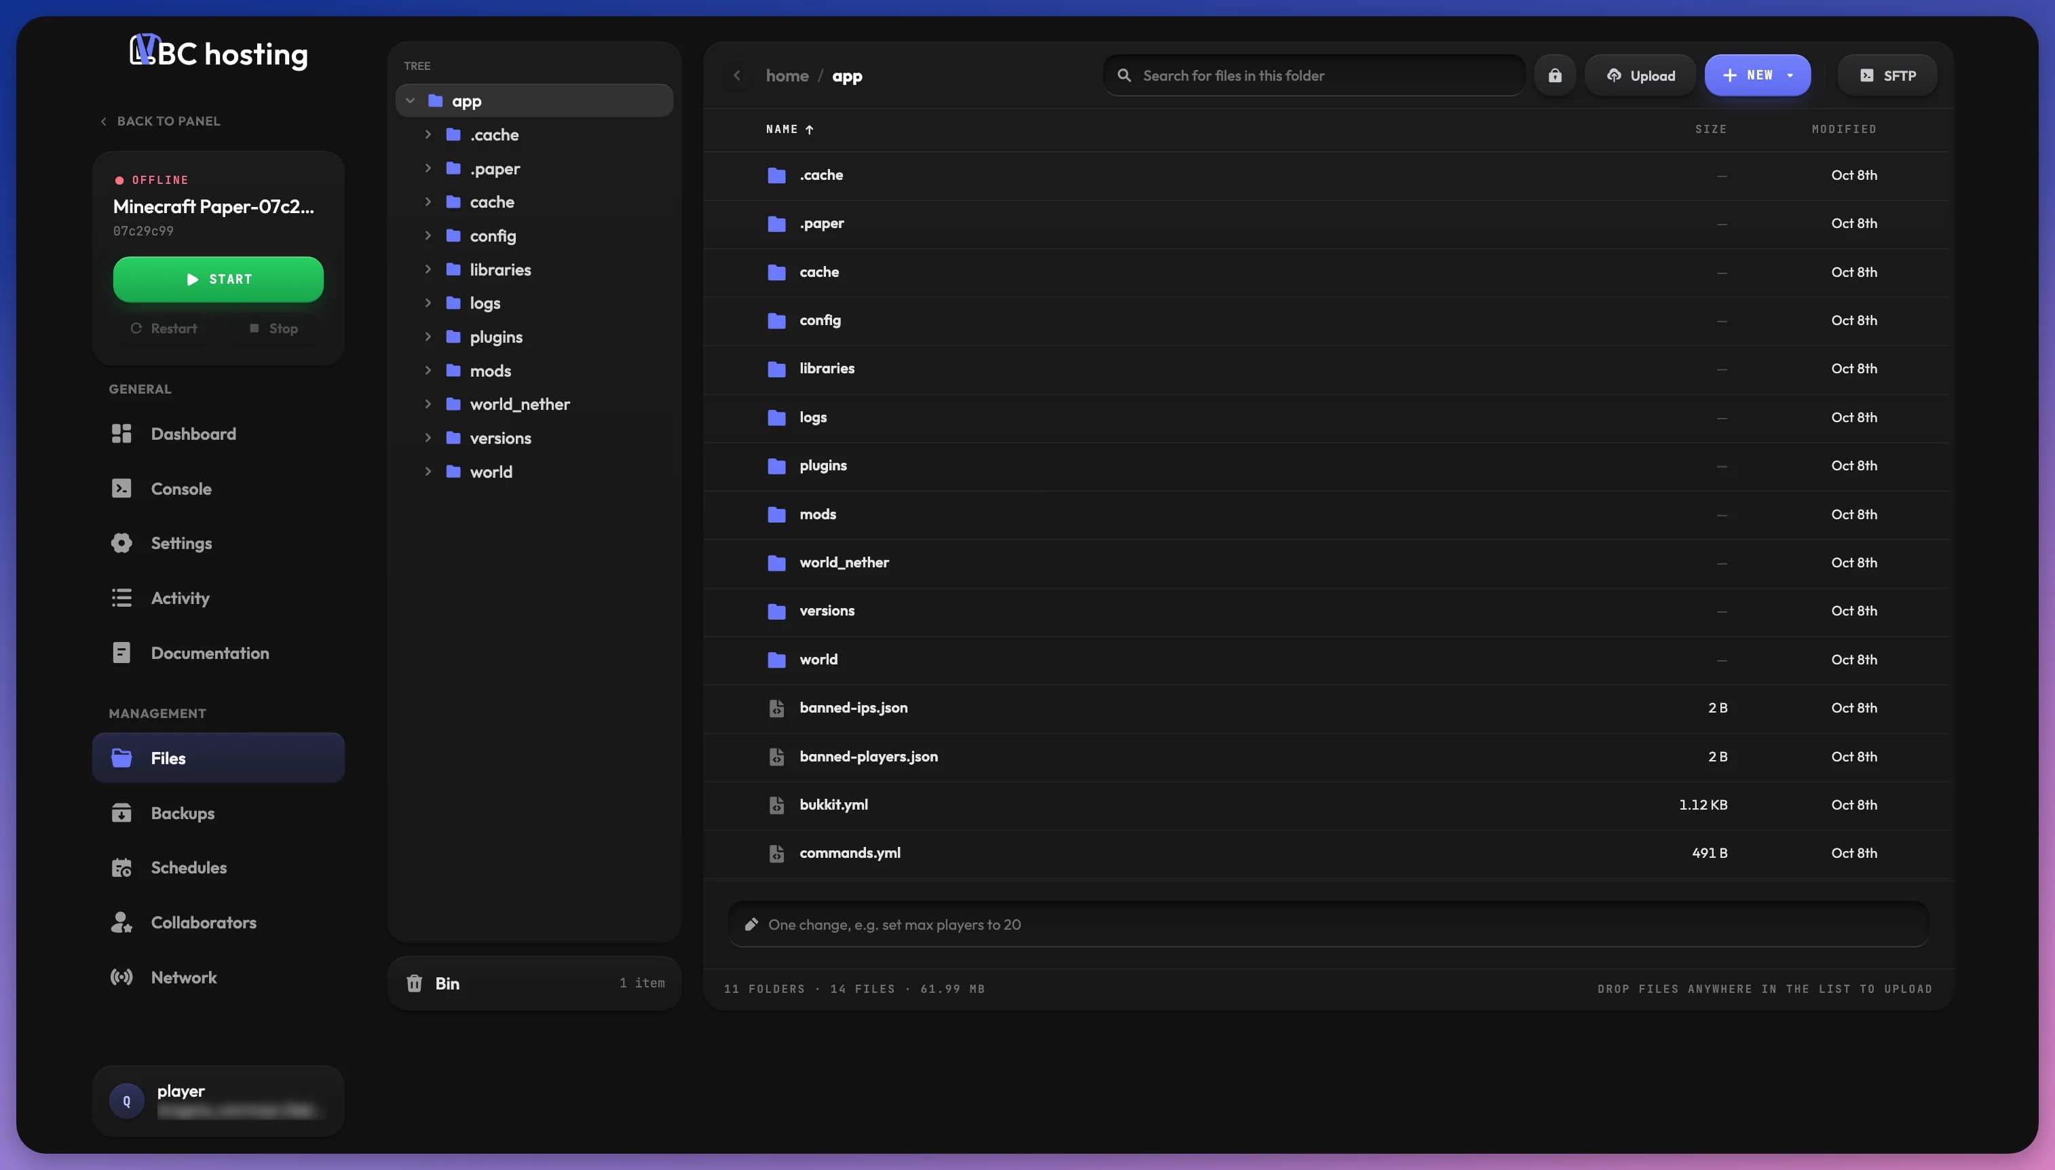Click the Upload cloud button
The width and height of the screenshot is (2055, 1170).
[x=1640, y=75]
